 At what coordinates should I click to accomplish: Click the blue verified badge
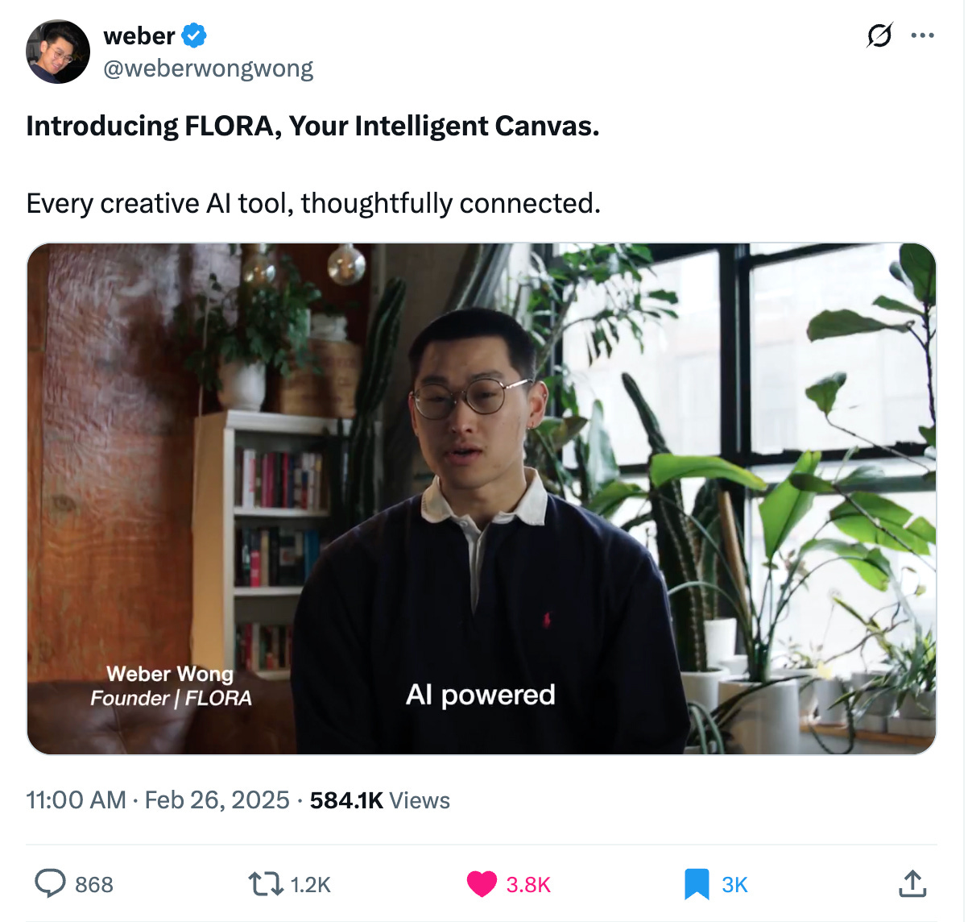194,35
